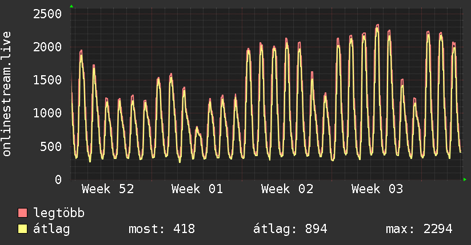The height and width of the screenshot is (245, 471).
Task: Click the 2000 Y-axis tick label
Action: click(x=47, y=47)
